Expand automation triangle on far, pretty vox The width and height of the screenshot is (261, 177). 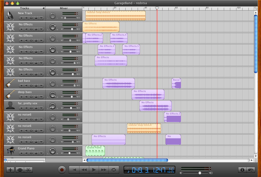point(41,108)
